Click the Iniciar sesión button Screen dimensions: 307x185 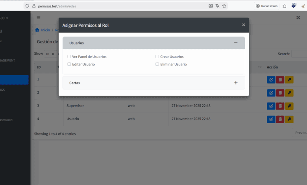point(266,6)
